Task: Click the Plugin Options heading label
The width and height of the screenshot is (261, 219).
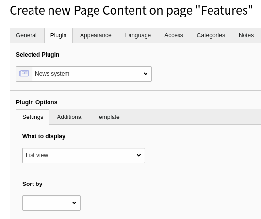Action: pos(36,102)
